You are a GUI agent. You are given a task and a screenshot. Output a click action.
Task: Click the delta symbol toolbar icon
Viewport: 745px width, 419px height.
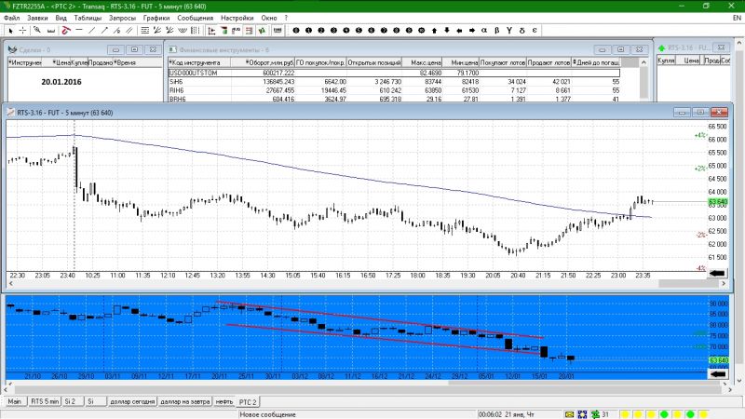tap(521, 31)
